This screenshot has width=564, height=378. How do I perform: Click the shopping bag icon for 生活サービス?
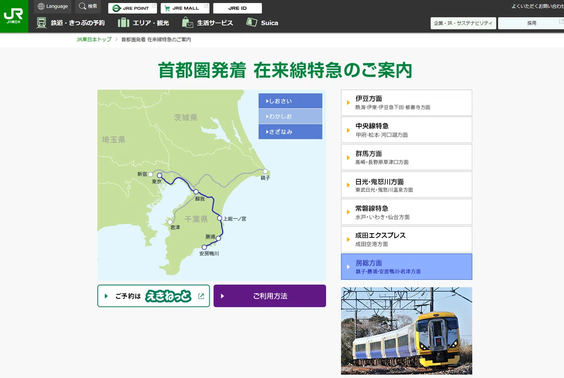point(188,23)
